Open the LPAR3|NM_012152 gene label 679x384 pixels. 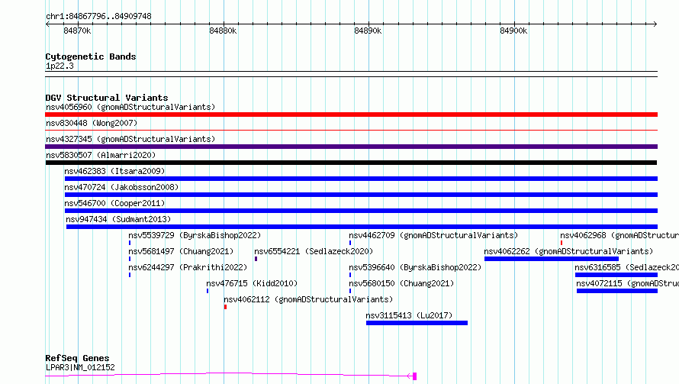coord(80,367)
